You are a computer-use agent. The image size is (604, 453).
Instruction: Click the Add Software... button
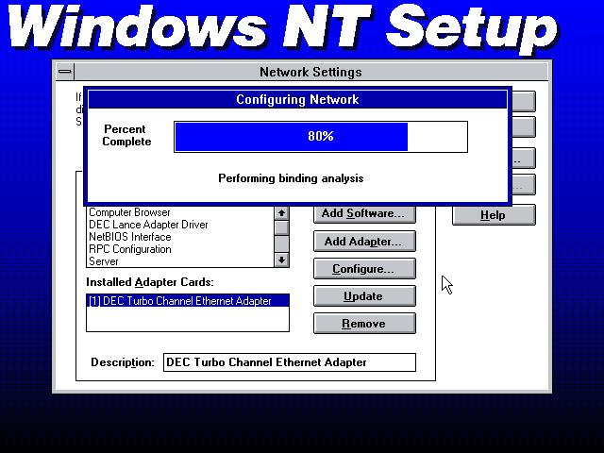364,213
